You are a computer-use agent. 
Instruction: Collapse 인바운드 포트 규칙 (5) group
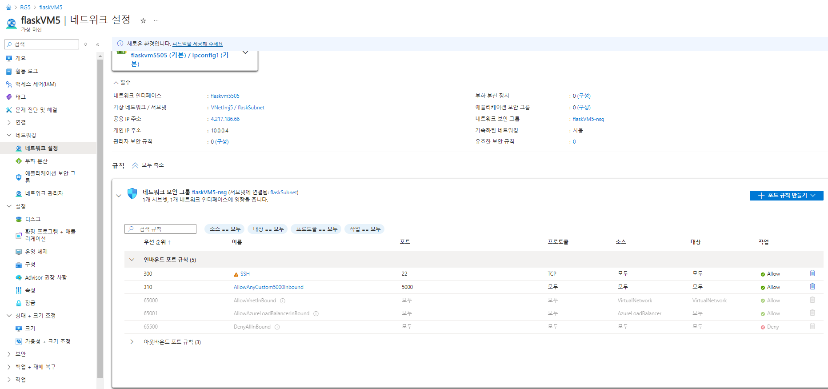pos(132,260)
